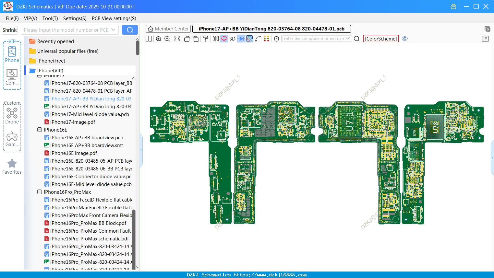Click the paint roller tool icon
Image resolution: width=494 pixels, height=278 pixels.
coord(206,39)
